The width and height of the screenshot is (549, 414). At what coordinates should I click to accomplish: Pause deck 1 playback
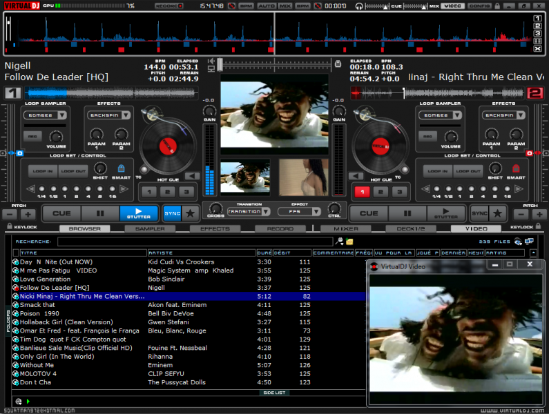click(100, 213)
